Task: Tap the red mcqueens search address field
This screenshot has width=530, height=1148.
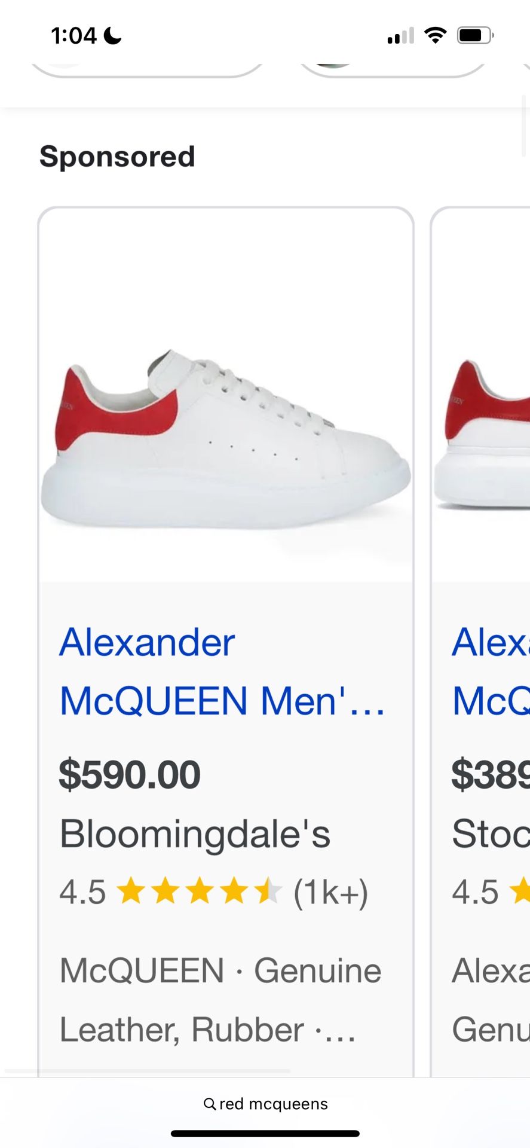Action: tap(265, 1104)
